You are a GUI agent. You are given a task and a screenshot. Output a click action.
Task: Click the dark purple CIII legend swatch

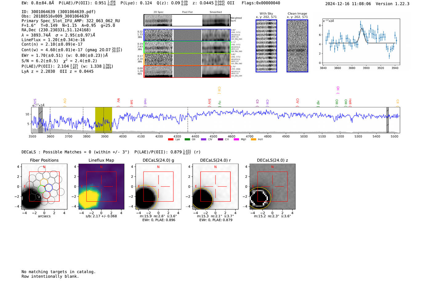pos(220,139)
